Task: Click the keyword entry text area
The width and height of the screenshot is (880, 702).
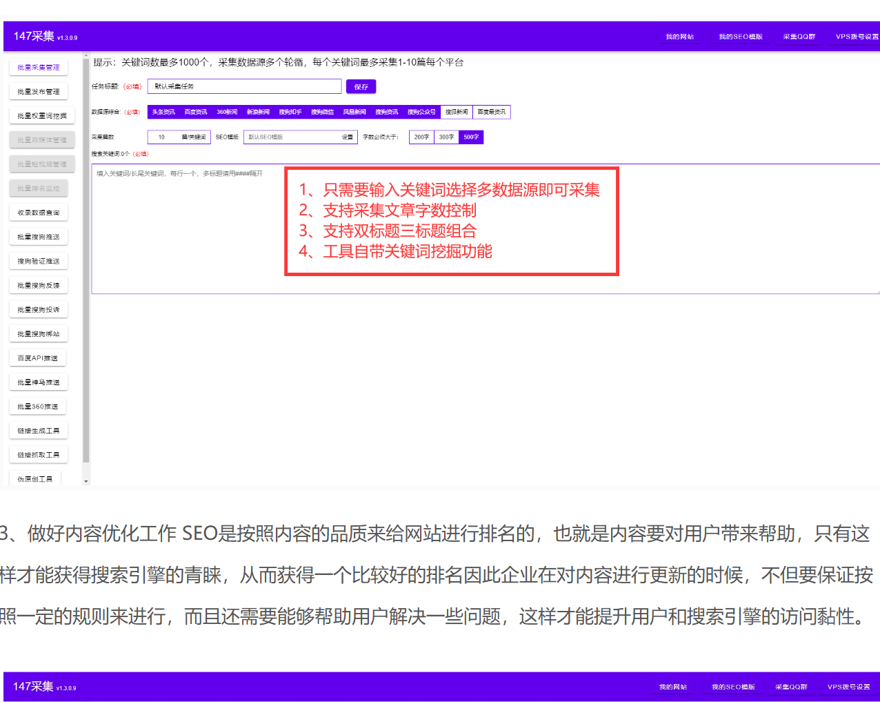Action: pos(186,228)
